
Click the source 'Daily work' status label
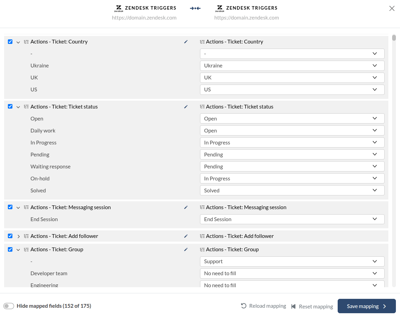tap(43, 130)
